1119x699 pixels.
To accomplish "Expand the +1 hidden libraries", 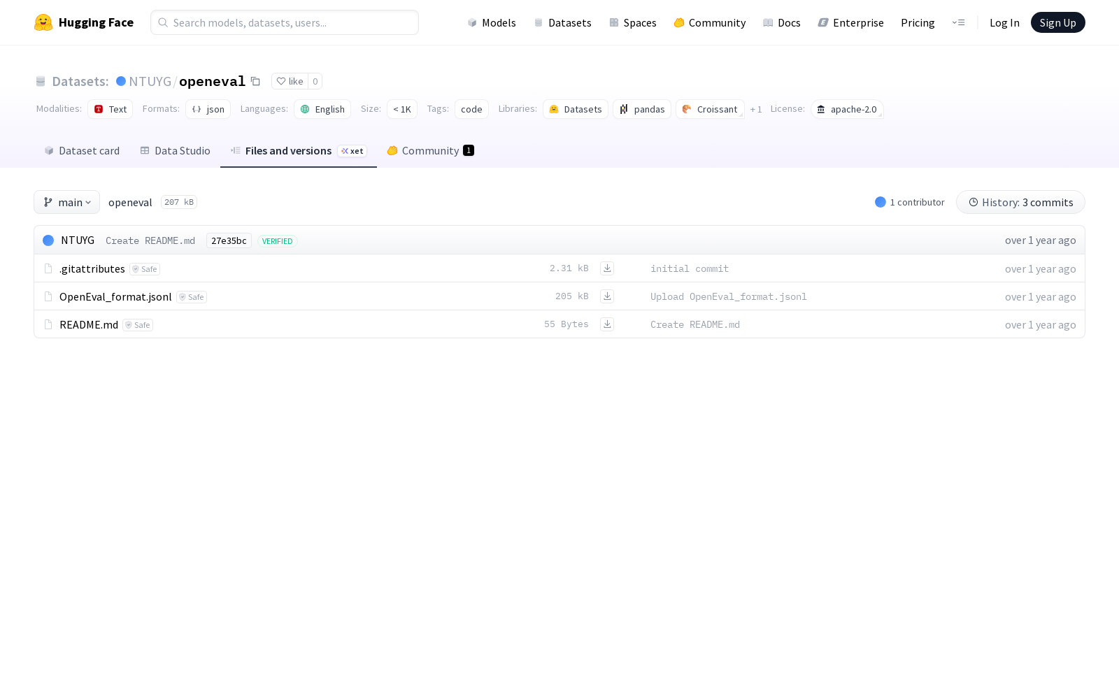I will tap(755, 109).
